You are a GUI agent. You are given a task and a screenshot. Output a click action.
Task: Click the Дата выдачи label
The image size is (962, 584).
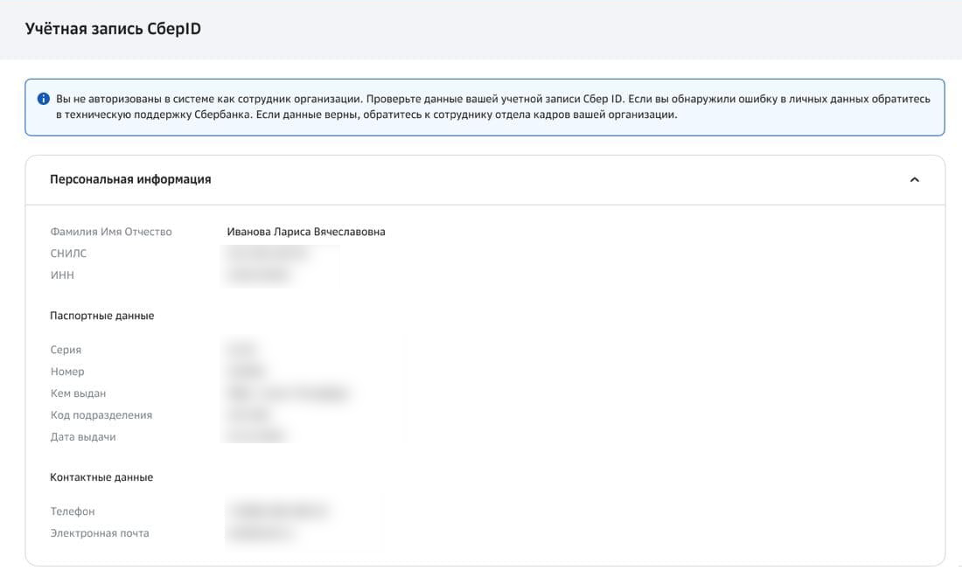tap(83, 437)
